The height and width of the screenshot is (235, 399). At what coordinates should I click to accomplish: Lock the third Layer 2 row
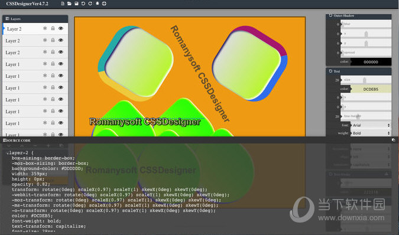[53, 52]
